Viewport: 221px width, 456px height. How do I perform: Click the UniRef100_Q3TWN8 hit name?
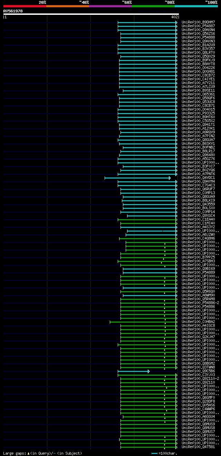pos(198,367)
